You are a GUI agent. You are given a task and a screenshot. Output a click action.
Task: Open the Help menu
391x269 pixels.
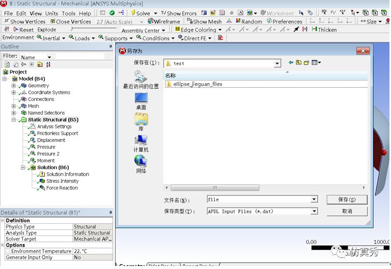pyautogui.click(x=85, y=13)
